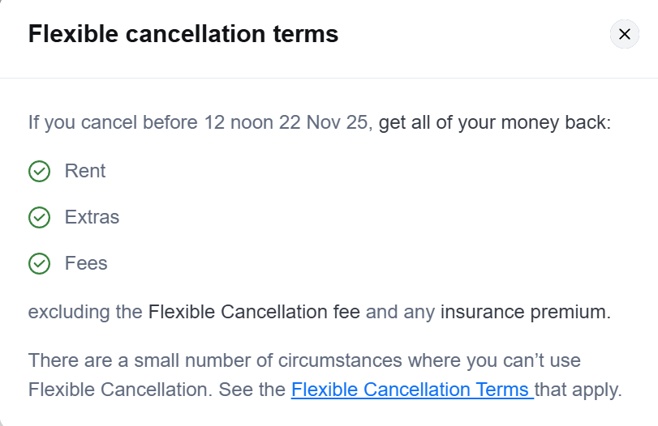Select the Extras list item text
The image size is (658, 426).
pos(92,217)
